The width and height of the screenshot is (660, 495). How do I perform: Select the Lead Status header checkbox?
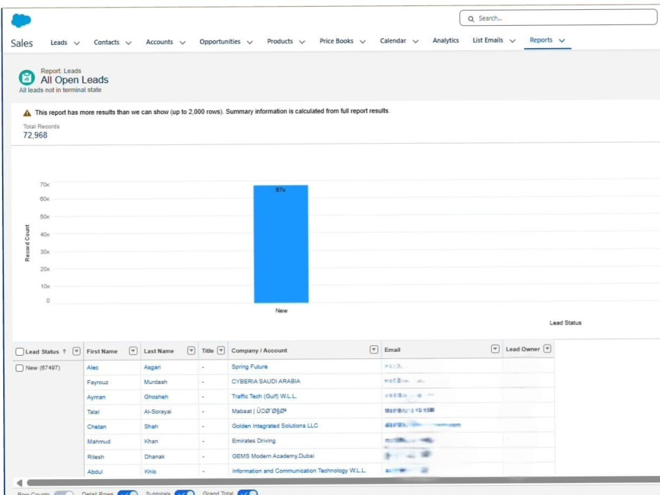[x=19, y=352]
